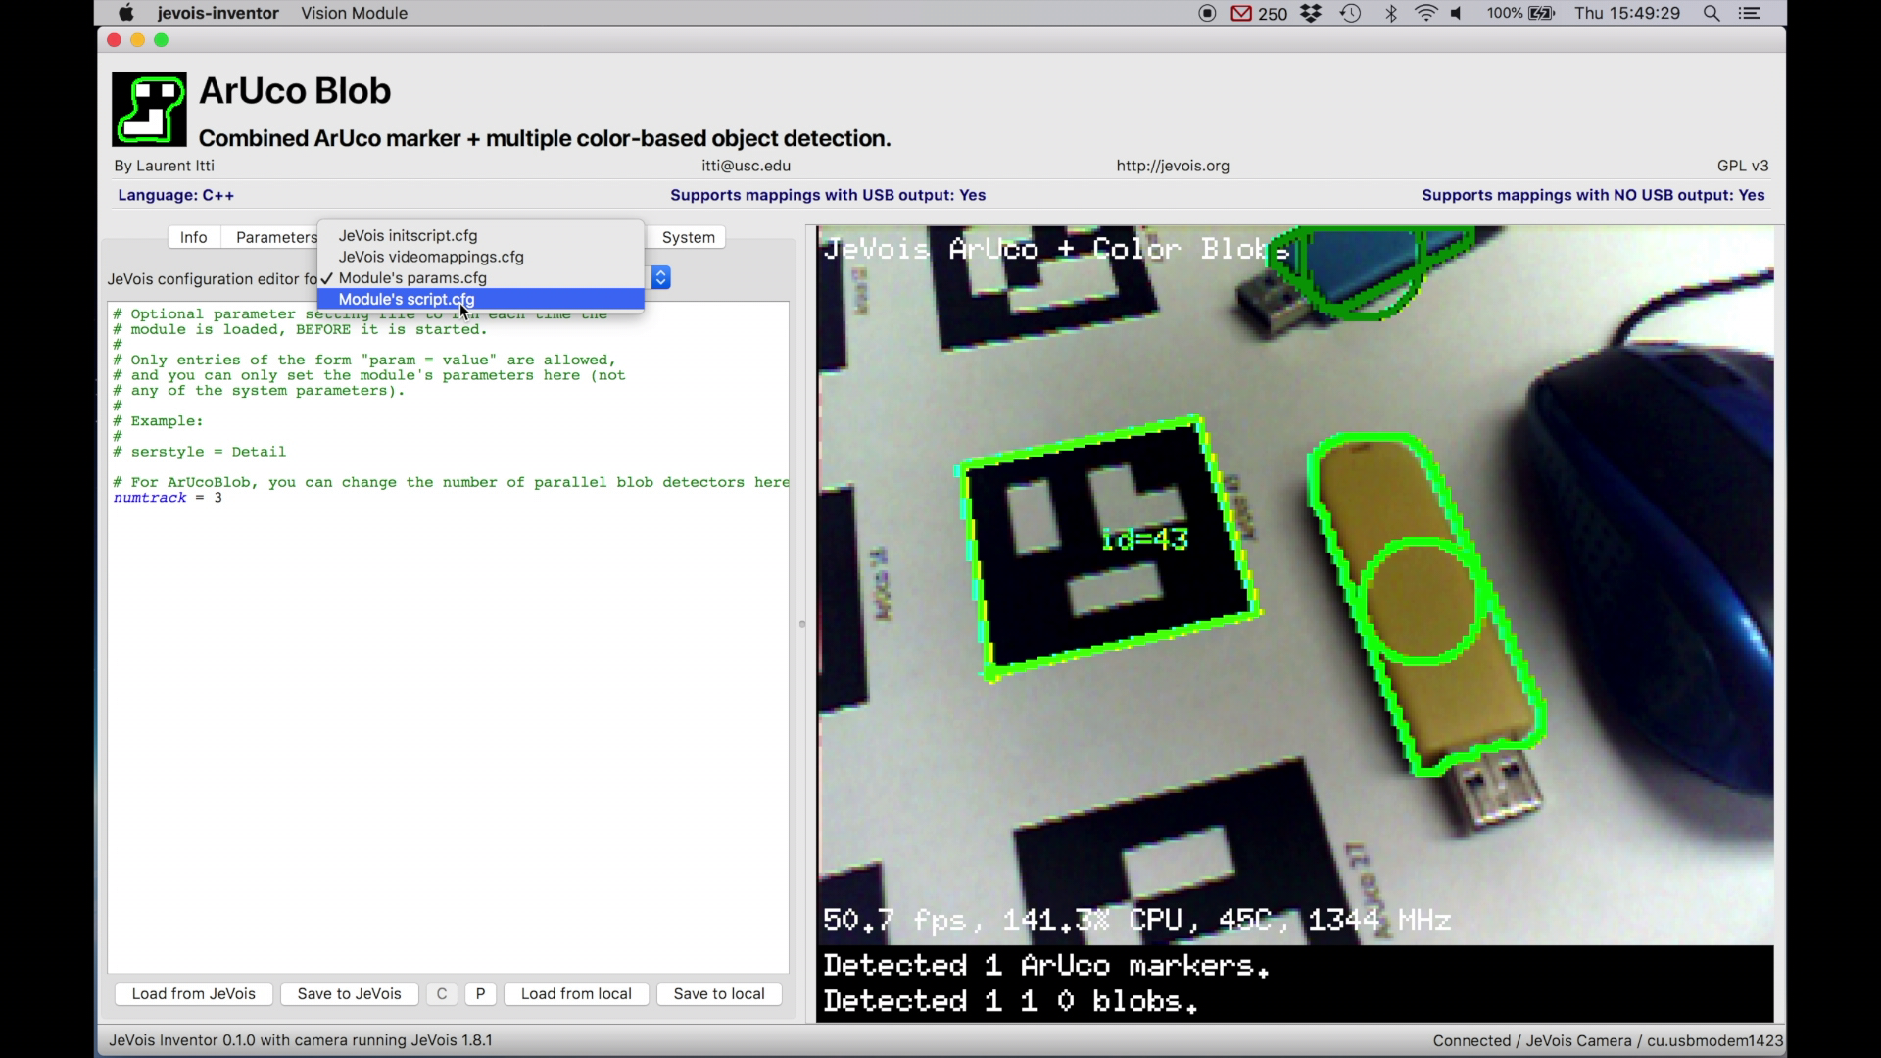The image size is (1881, 1058).
Task: Choose the checked Module's params.cfg entry
Action: 480,278
